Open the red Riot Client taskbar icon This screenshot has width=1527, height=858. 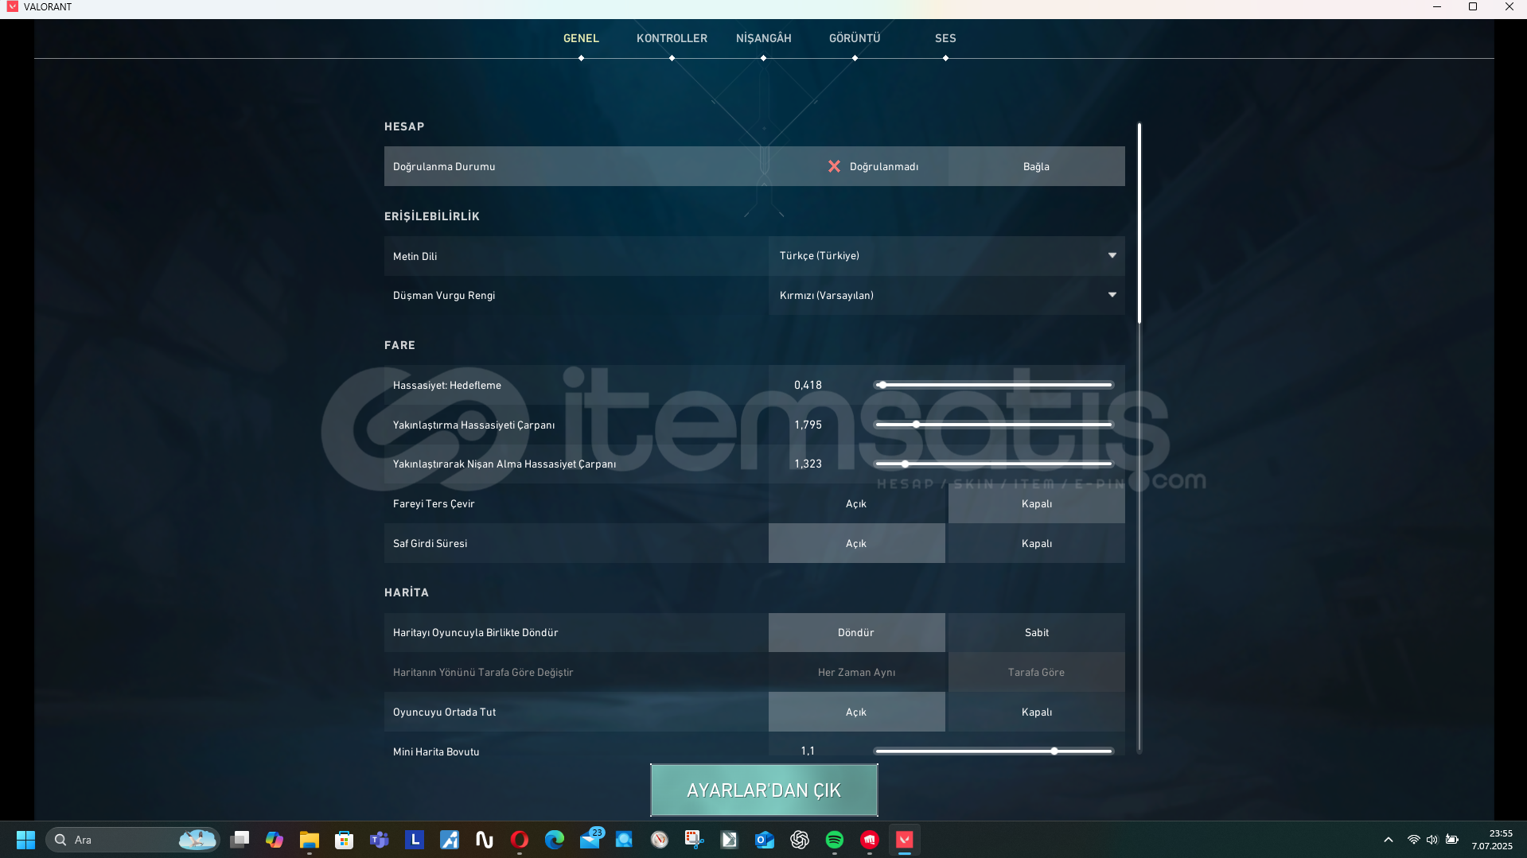point(870,840)
